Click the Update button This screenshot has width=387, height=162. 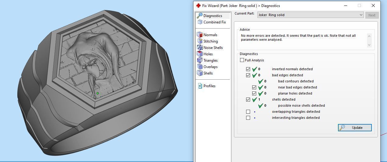point(355,128)
